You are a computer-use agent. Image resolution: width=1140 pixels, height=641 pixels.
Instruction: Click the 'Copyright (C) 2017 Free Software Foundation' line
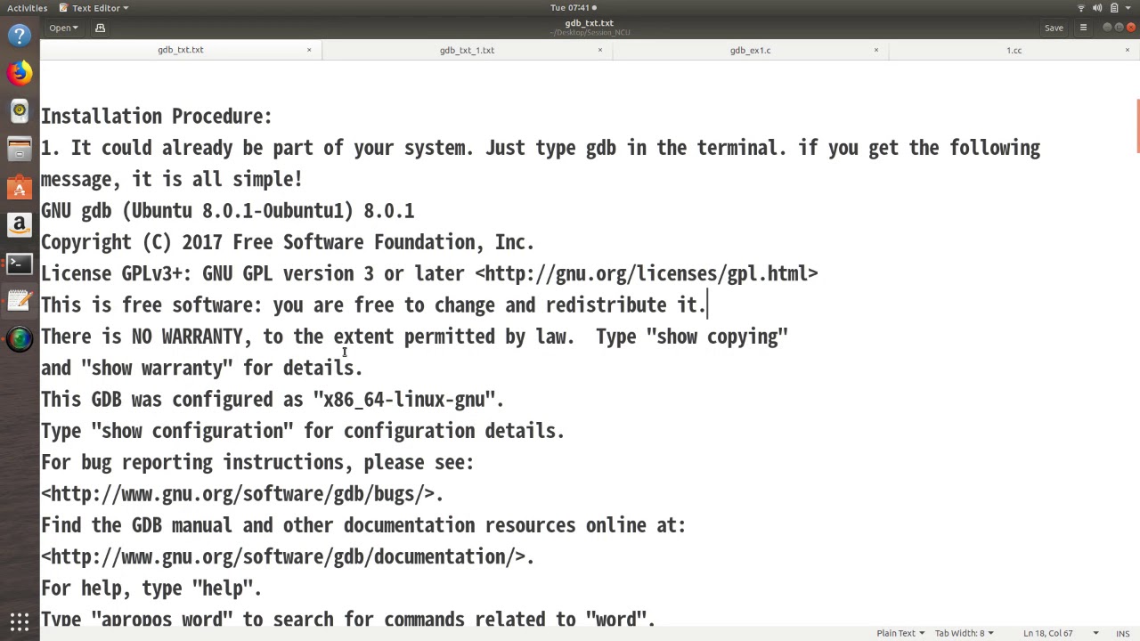(x=288, y=242)
